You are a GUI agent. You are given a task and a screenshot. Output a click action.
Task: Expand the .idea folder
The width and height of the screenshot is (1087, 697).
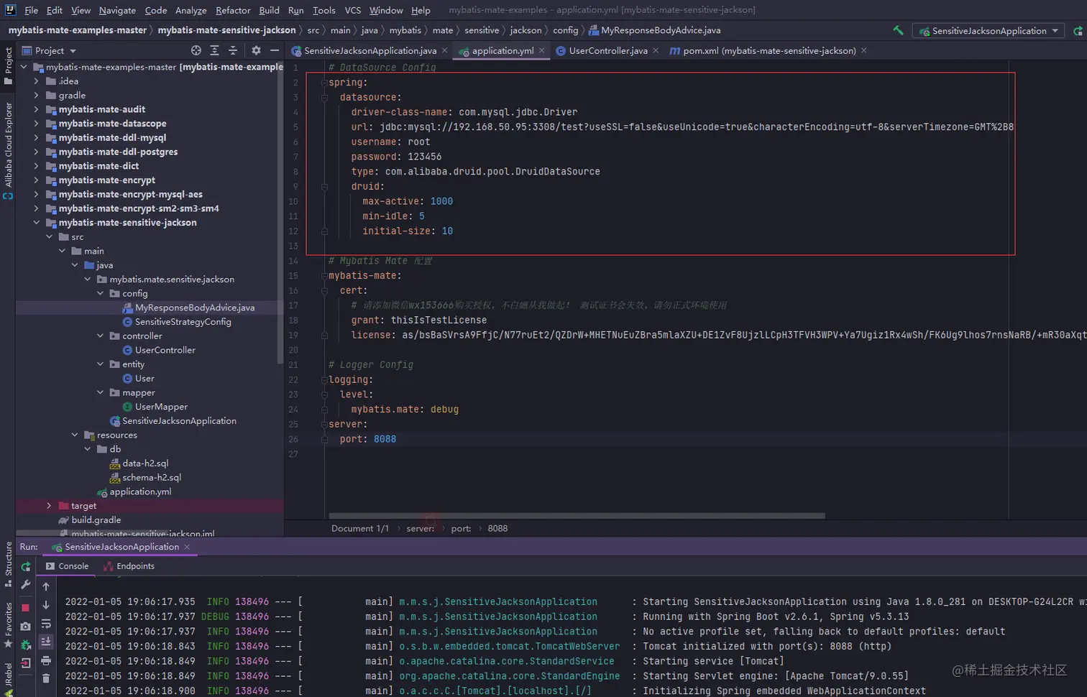click(36, 81)
